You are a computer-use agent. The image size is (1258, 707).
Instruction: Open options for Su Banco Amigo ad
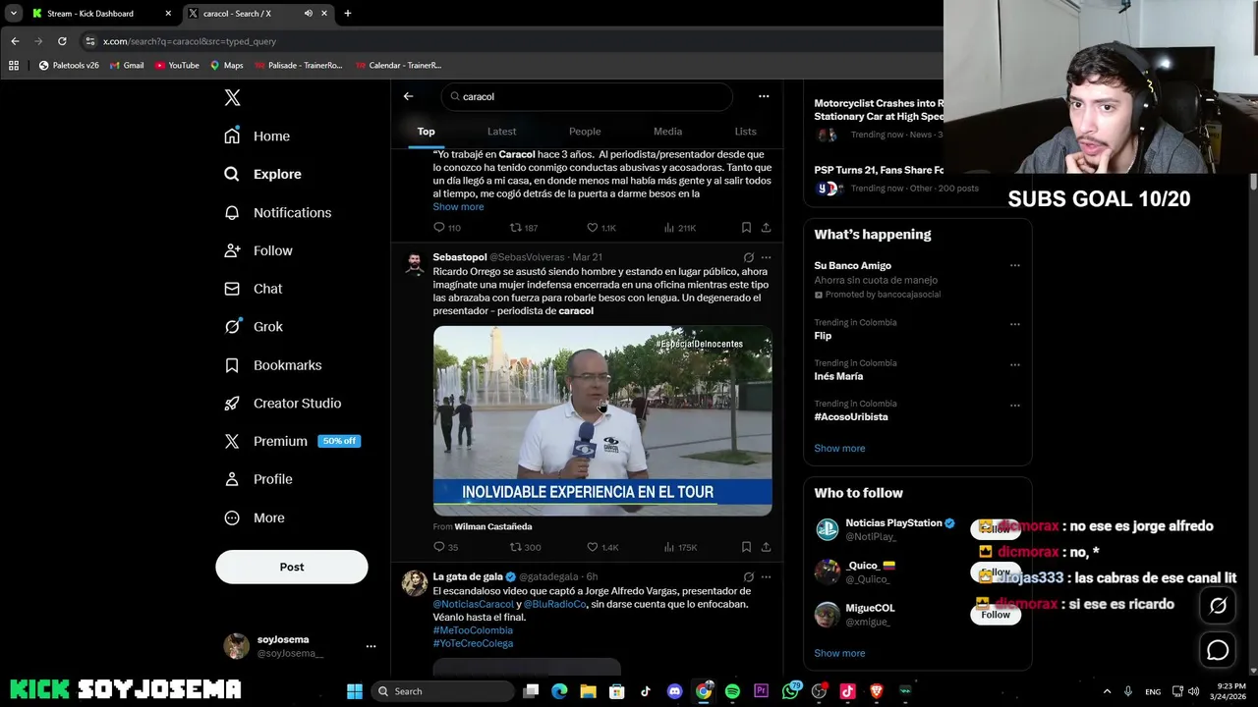1014,265
